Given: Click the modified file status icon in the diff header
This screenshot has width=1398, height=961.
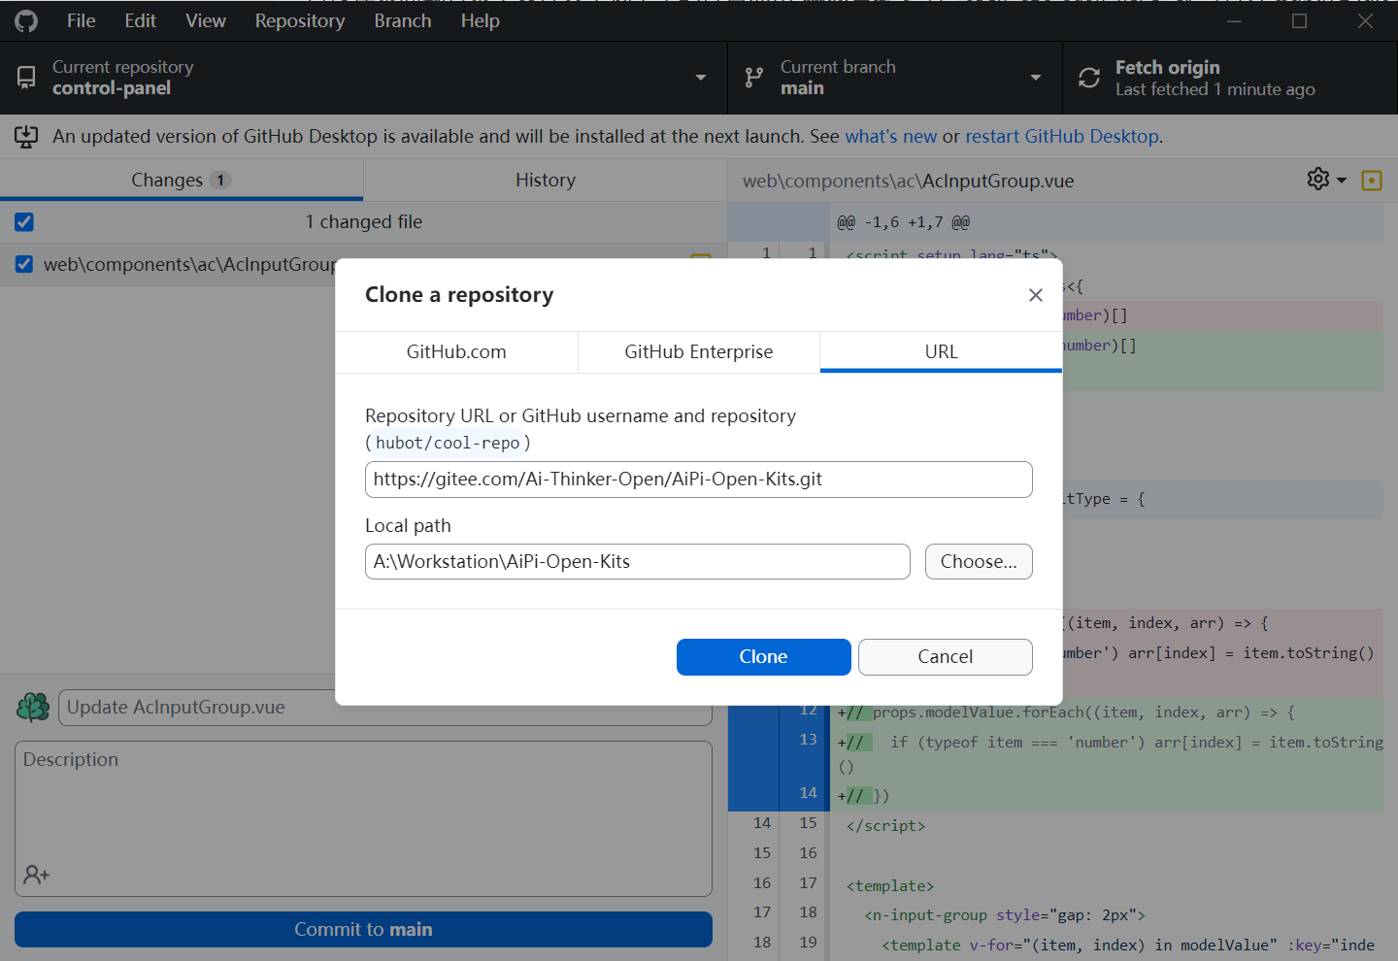Looking at the screenshot, I should [x=1372, y=181].
